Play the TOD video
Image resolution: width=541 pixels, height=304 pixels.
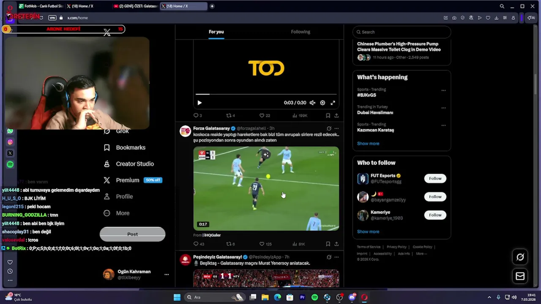pos(199,103)
